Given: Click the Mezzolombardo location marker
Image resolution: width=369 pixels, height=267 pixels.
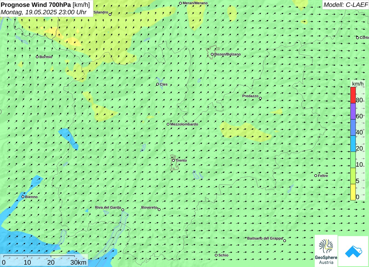Looking at the screenshot, I should click(x=168, y=124).
